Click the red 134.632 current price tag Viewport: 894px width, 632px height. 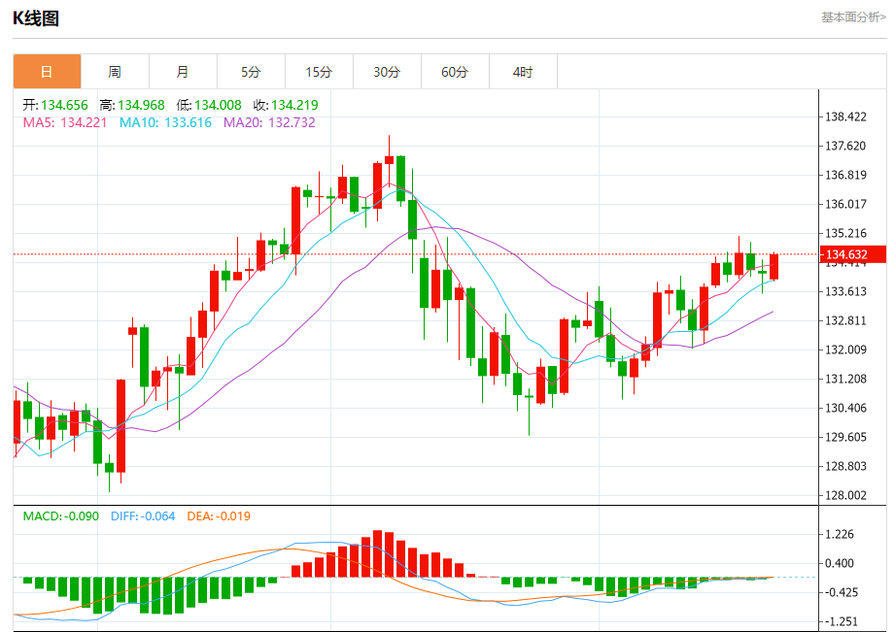(853, 254)
